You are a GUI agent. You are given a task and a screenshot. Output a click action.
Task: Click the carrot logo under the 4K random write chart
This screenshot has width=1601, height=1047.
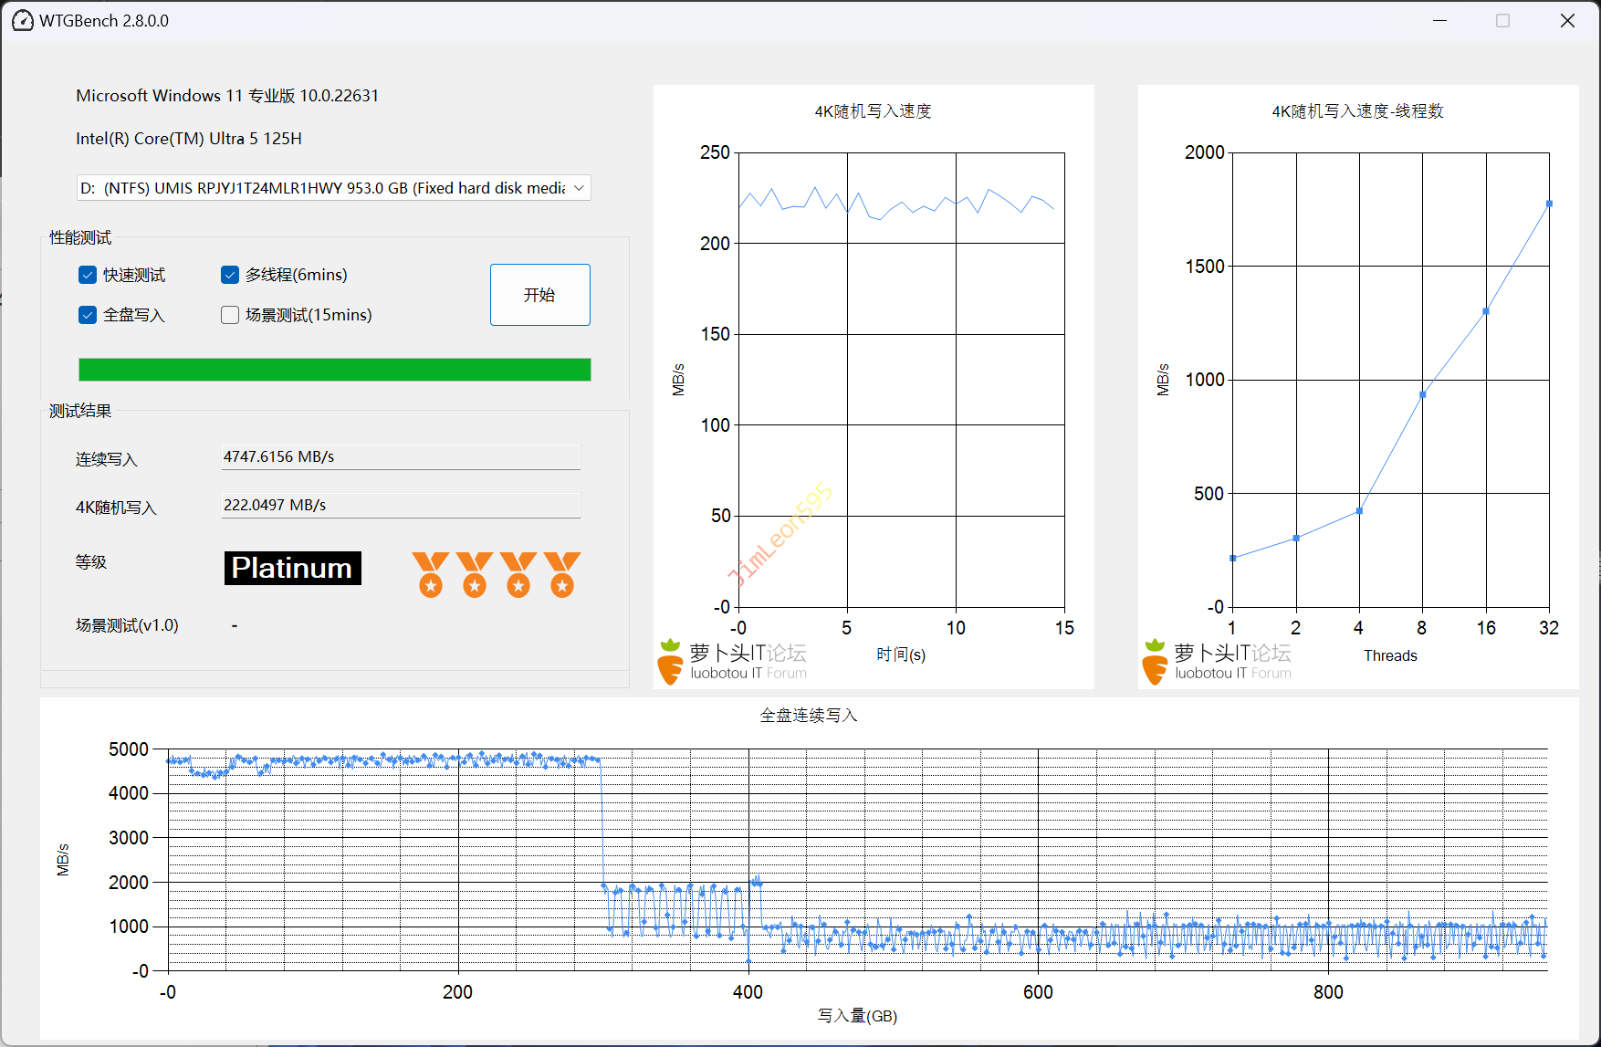(671, 662)
